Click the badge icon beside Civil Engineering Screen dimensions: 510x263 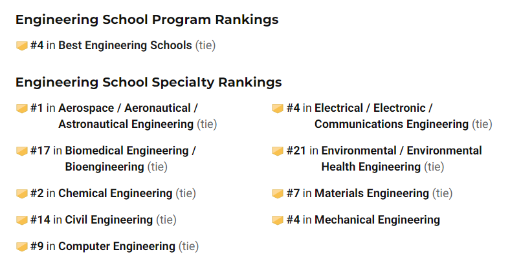click(x=21, y=220)
